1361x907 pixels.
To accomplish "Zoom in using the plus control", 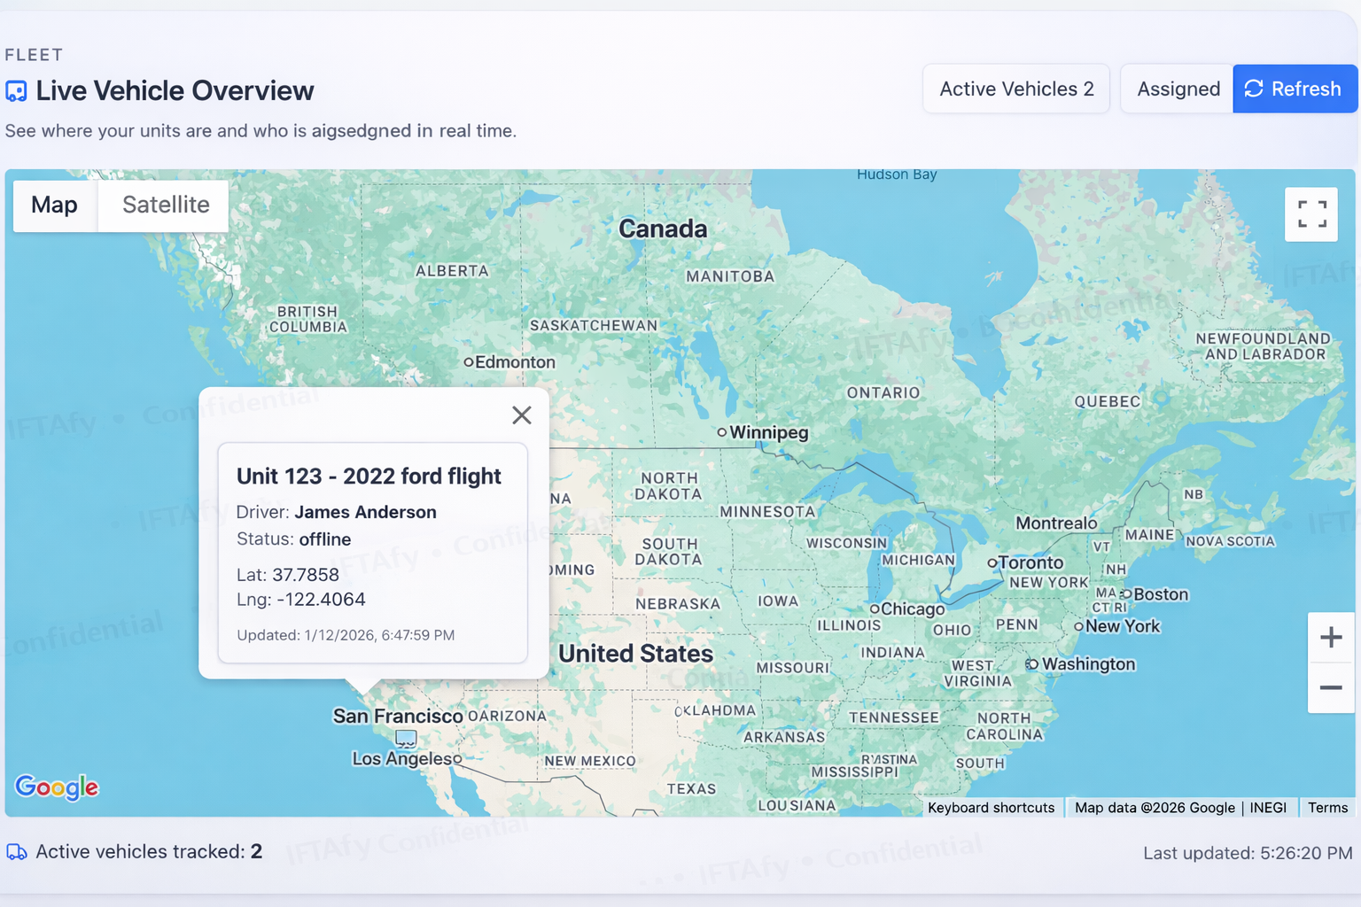I will (1331, 637).
